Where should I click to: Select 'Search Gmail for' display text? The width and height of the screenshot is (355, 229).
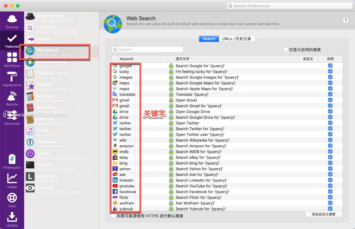coord(199,106)
